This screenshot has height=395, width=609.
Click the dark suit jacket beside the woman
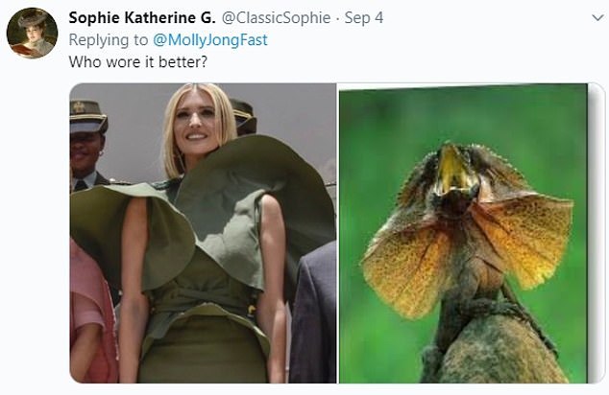pos(312,314)
